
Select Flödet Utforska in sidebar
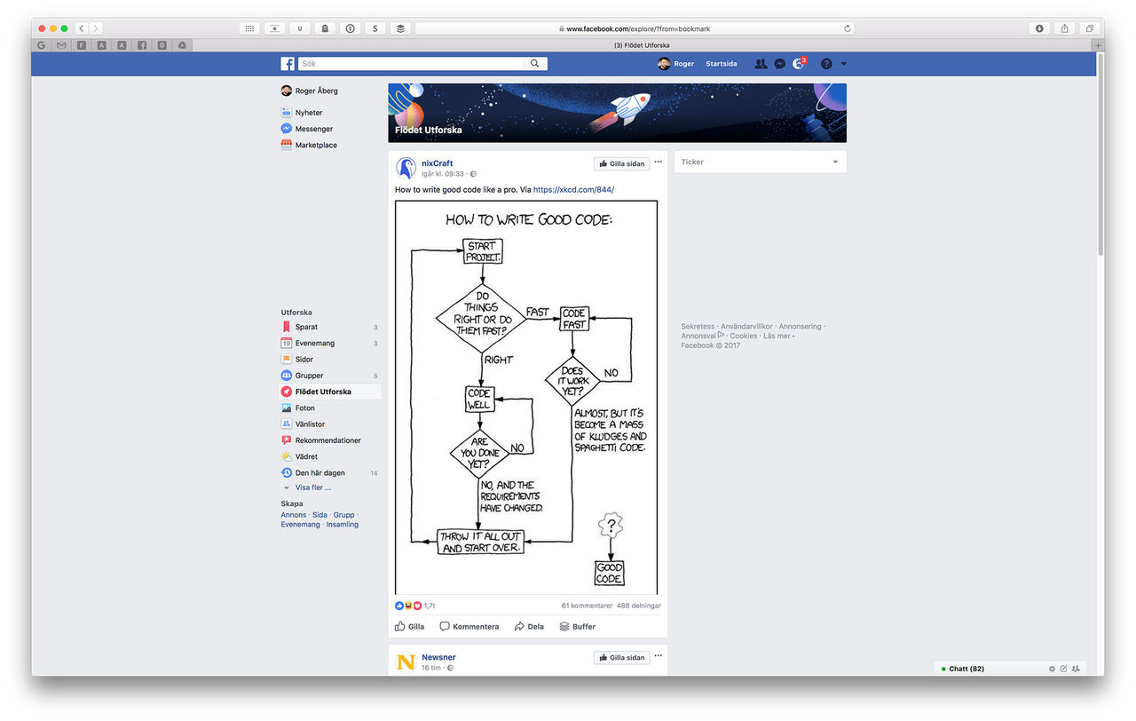pyautogui.click(x=330, y=392)
